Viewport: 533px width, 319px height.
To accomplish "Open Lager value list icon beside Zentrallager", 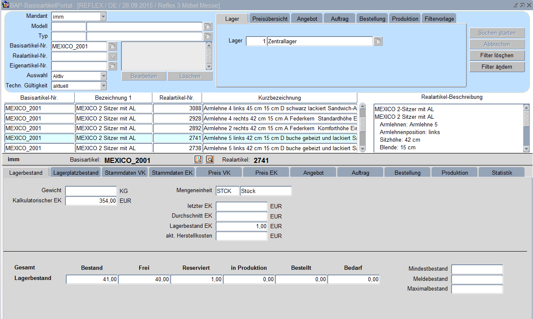I will click(378, 41).
